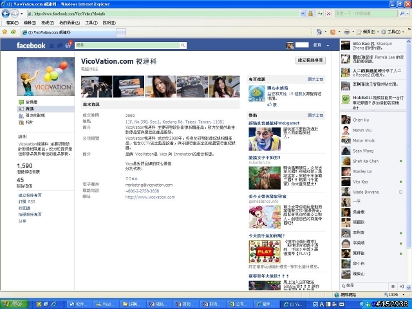Click 顯示全部 beside 專頁推薦
Viewport: 412px width, 309px height.
pos(315,79)
